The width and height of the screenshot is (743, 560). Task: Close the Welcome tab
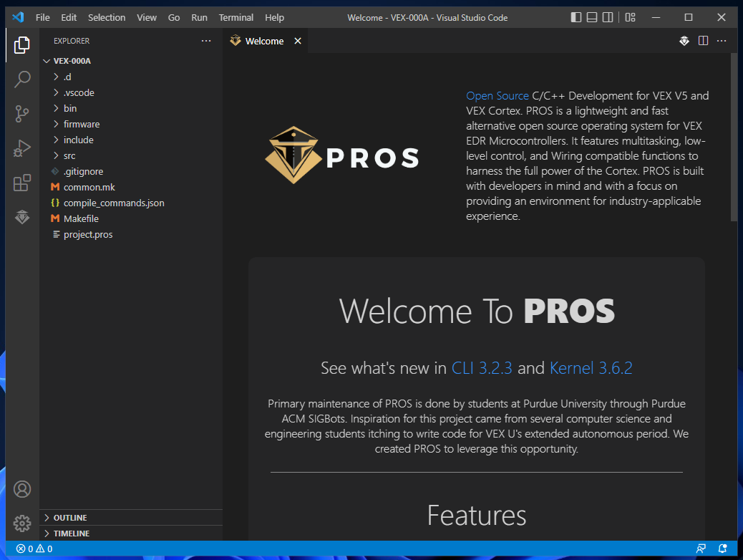(298, 41)
